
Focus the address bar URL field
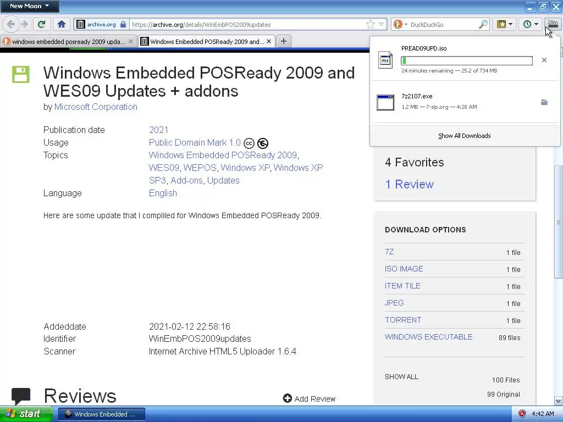248,24
